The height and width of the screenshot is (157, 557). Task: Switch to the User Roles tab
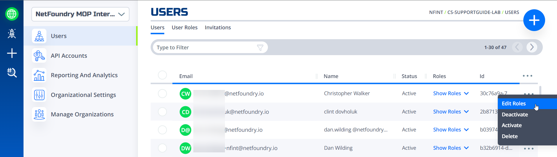pos(185,28)
